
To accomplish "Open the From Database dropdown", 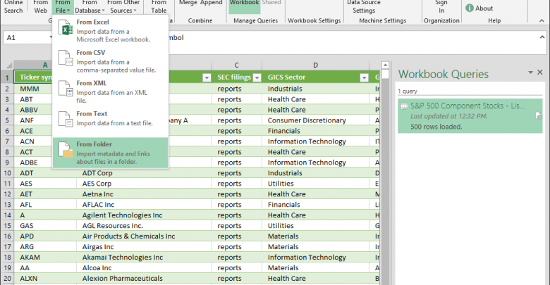I will click(90, 6).
